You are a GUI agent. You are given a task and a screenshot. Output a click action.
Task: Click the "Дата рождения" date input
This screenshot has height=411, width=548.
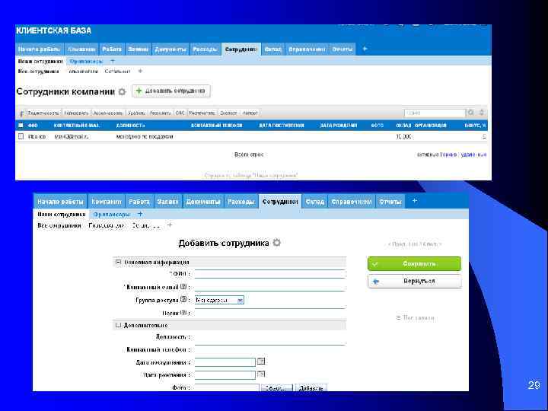225,375
